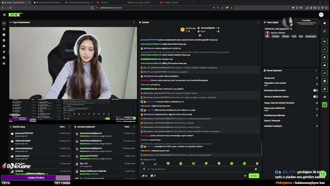Click the Türkçe tag chip
The image size is (330, 186).
click(x=285, y=36)
